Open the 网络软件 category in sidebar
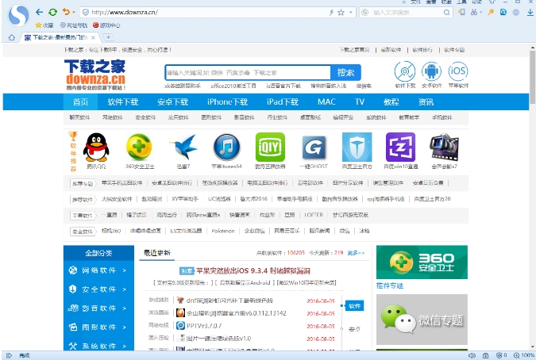This screenshot has width=536, height=360. coord(98,270)
